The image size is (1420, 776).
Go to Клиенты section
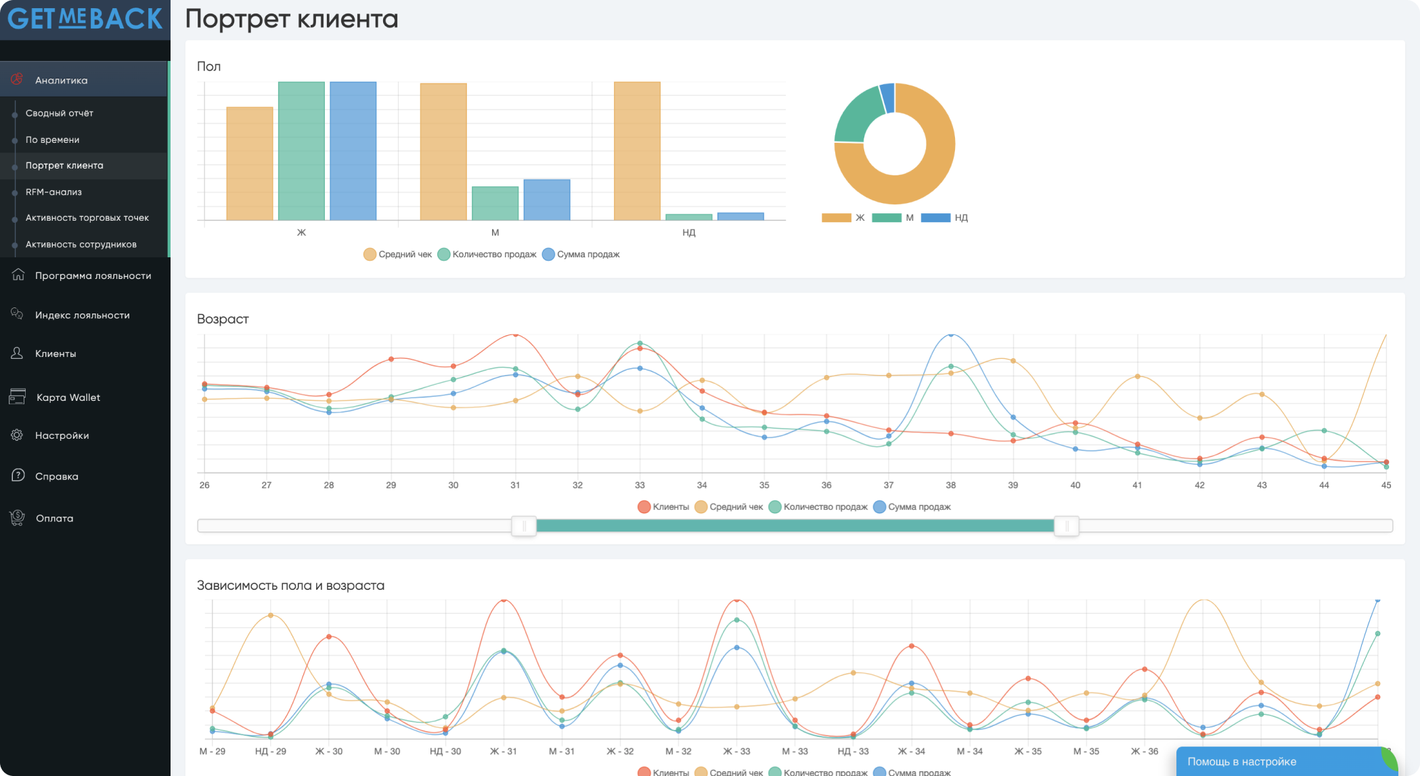tap(56, 353)
